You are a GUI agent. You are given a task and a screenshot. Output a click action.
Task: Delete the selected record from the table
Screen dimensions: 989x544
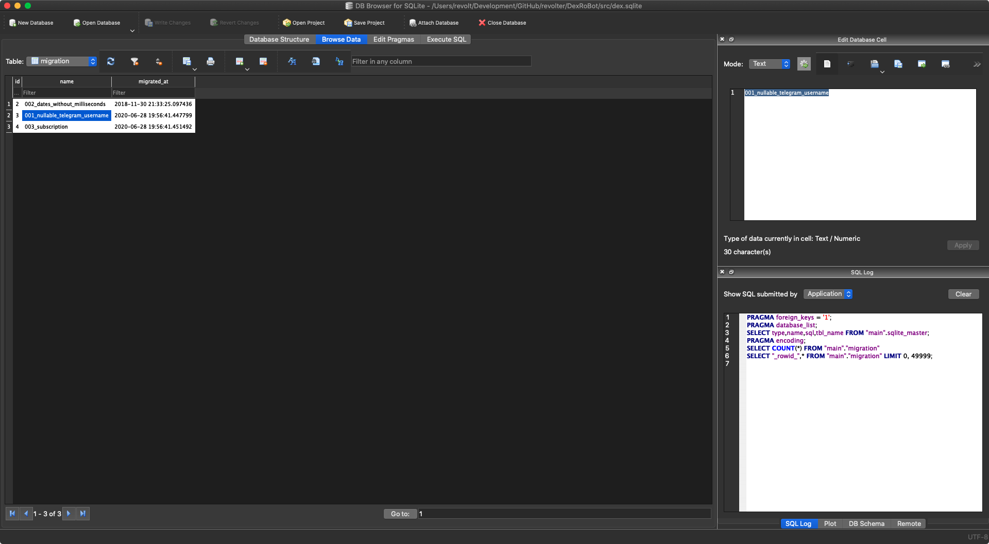(263, 61)
